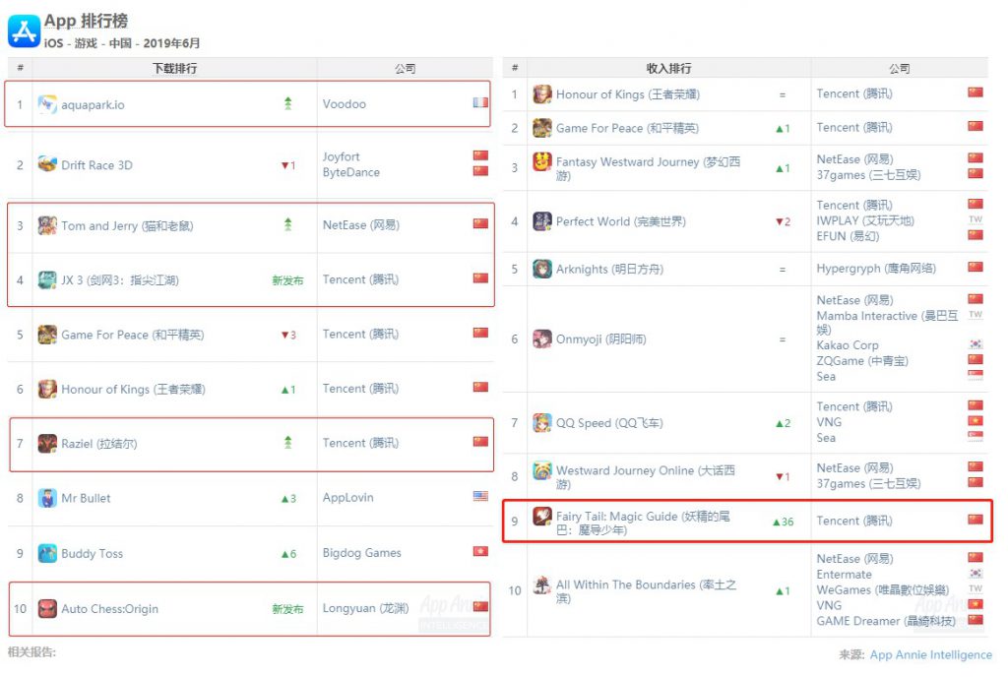Click the Drift Race 3D title
The width and height of the screenshot is (1008, 677).
96,165
